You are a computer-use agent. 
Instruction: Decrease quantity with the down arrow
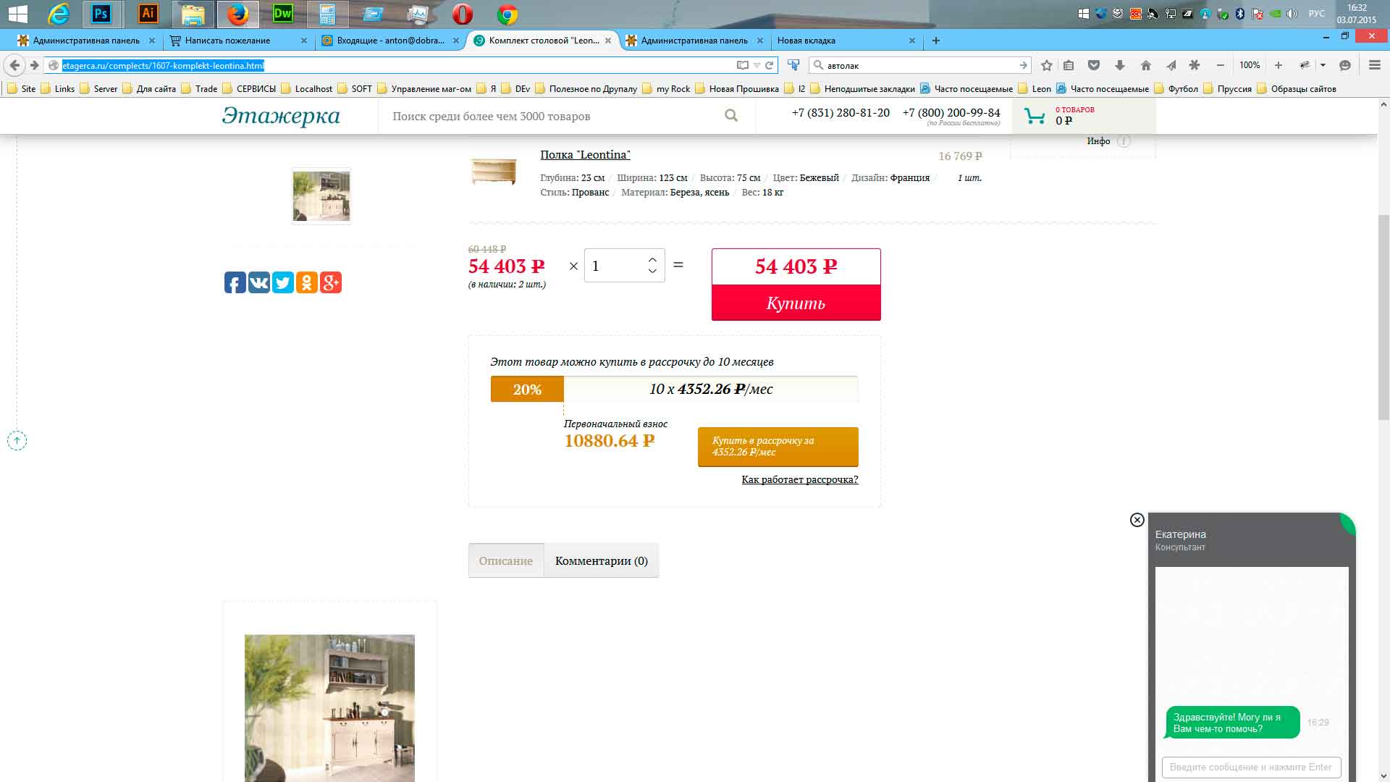652,272
